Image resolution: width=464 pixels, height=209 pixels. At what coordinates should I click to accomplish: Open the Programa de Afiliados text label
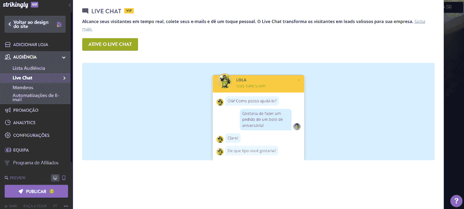pos(36,163)
